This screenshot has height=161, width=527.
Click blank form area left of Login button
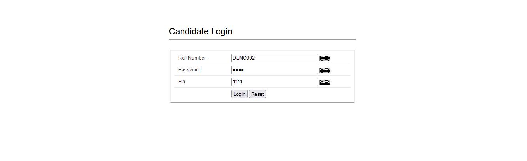[202, 94]
